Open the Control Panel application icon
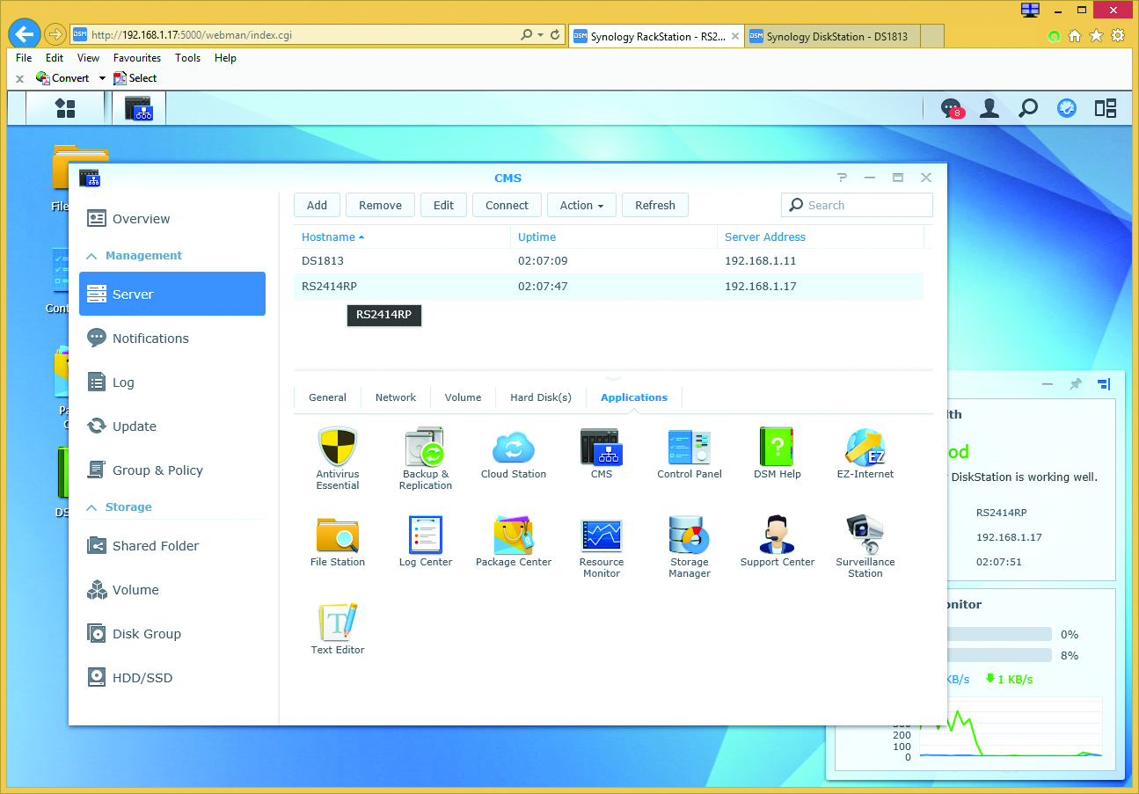1139x794 pixels. tap(690, 447)
